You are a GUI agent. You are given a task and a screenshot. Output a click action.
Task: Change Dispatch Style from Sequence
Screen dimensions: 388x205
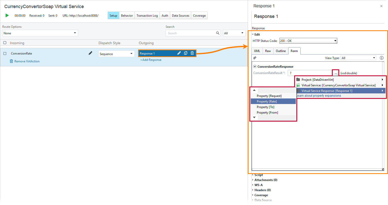131,54
